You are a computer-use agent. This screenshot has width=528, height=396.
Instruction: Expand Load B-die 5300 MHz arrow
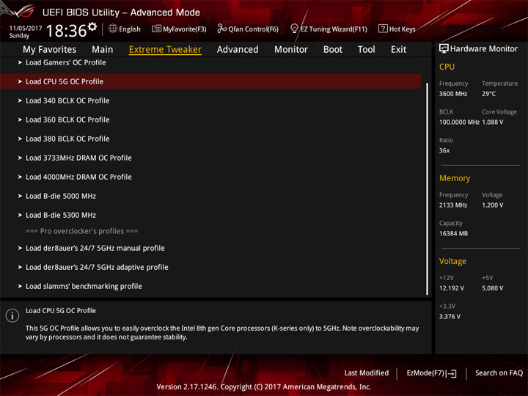(20, 215)
